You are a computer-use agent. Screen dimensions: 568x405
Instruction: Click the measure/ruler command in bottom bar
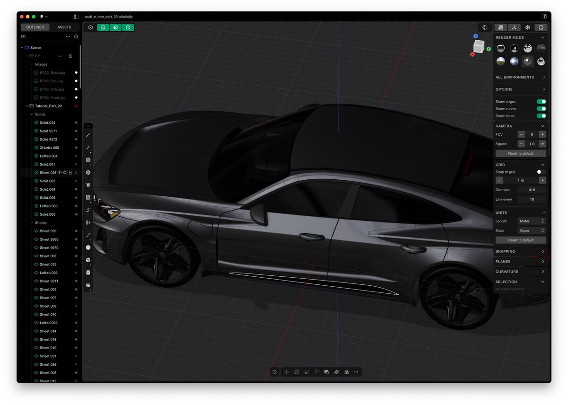tap(337, 372)
